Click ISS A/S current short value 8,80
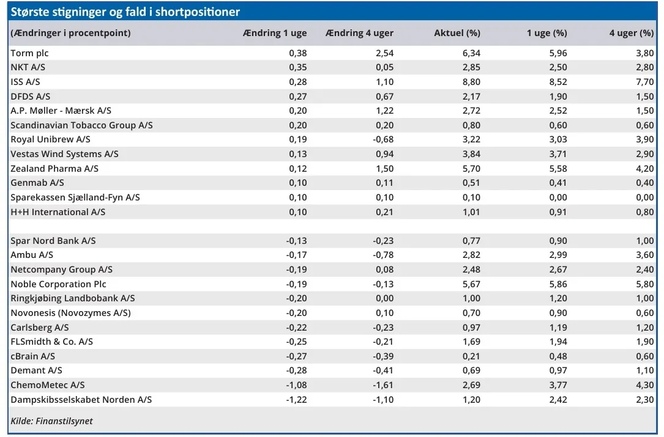Viewport: 664px width, 437px height. pos(471,82)
